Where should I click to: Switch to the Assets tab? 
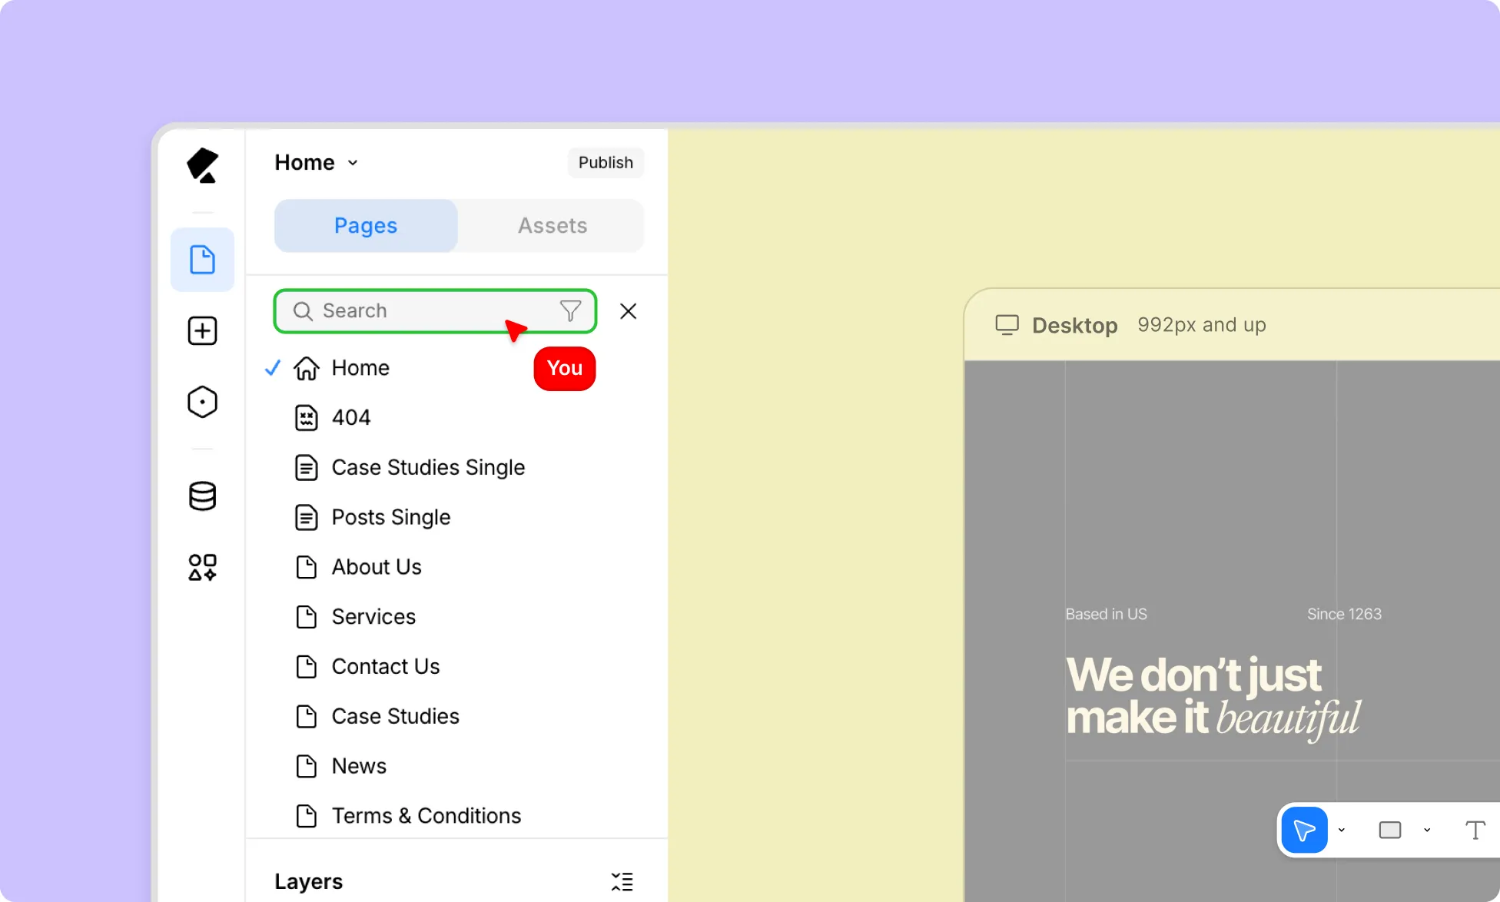pyautogui.click(x=552, y=226)
